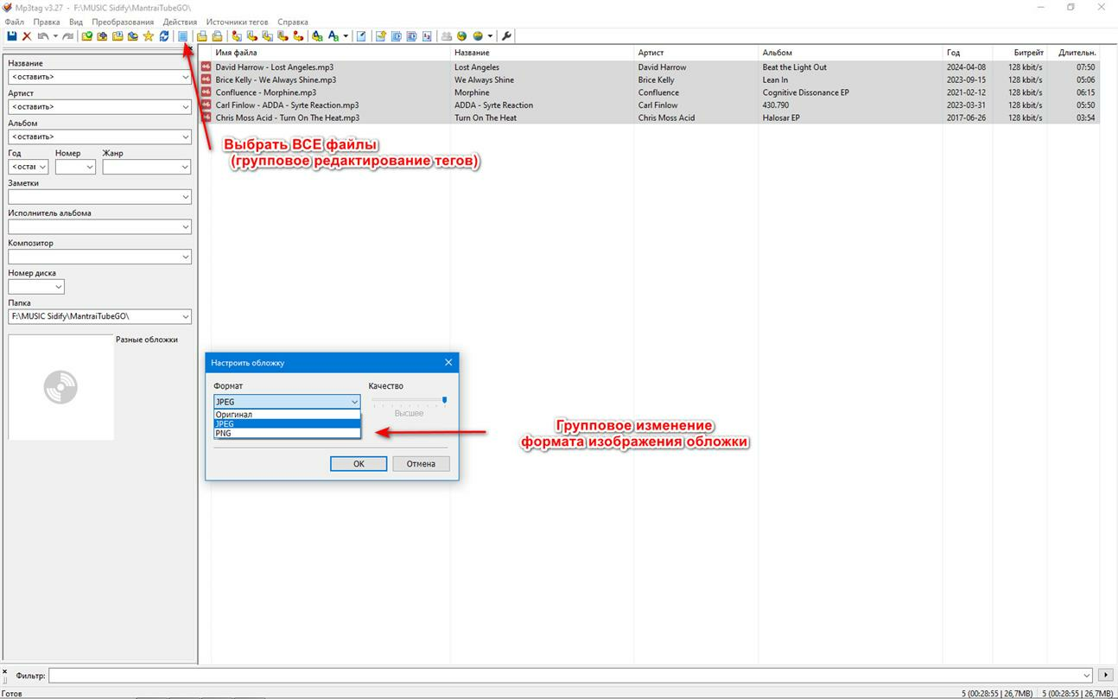
Task: Click the Auto-numbering wizard icon
Action: (426, 36)
